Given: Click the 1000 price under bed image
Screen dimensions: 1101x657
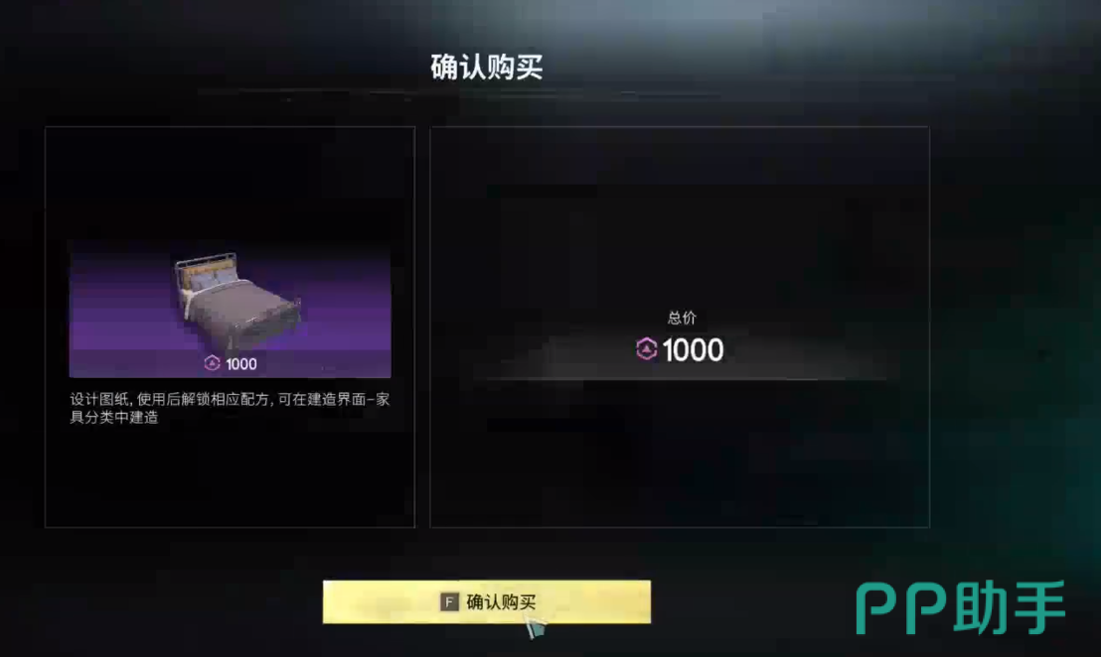Looking at the screenshot, I should (240, 364).
